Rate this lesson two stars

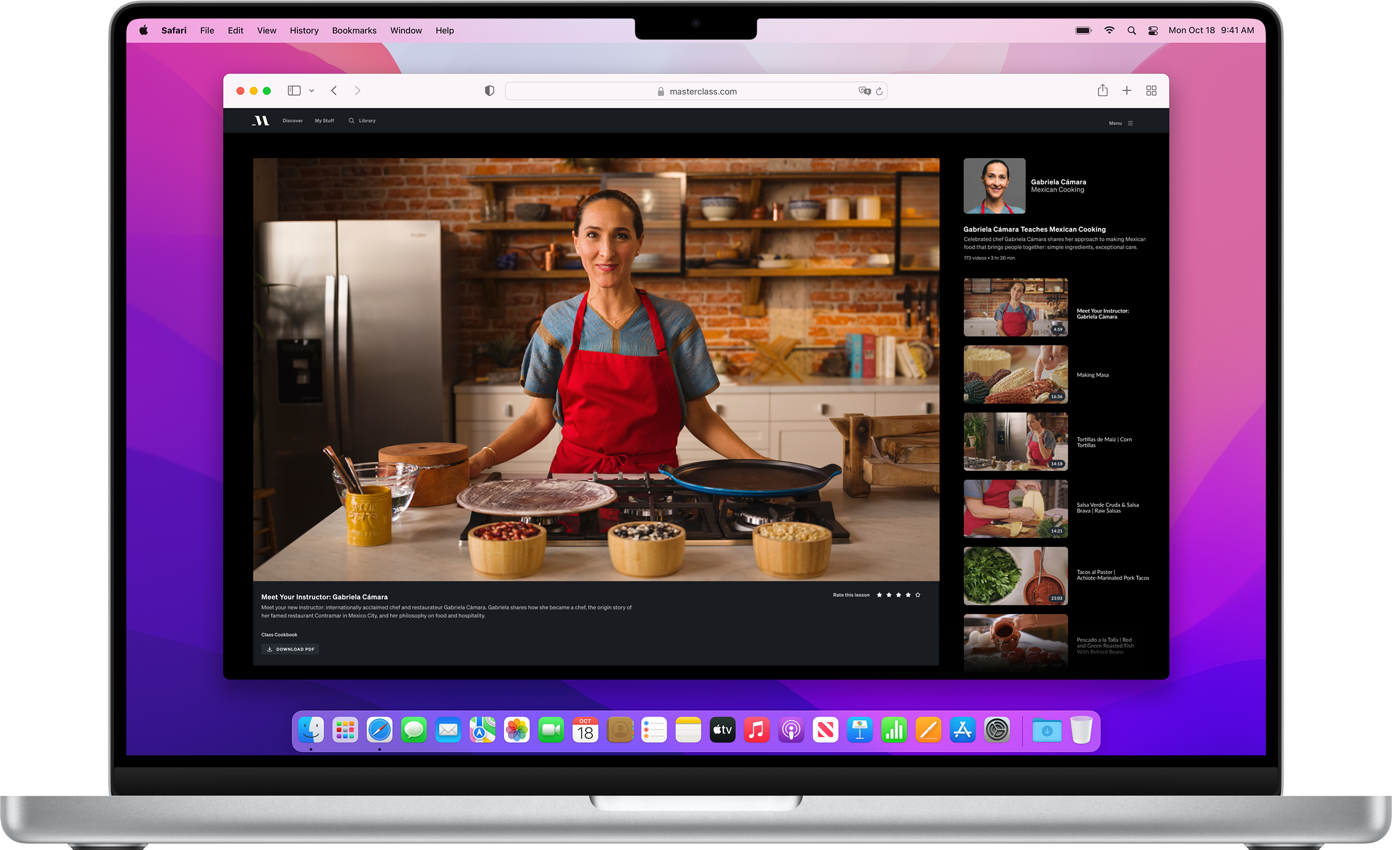click(889, 595)
